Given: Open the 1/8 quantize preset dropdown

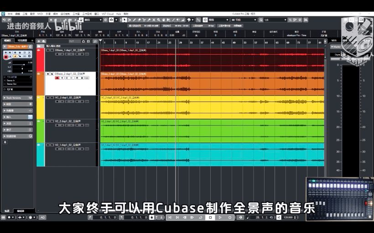Looking at the screenshot, I should point(275,20).
